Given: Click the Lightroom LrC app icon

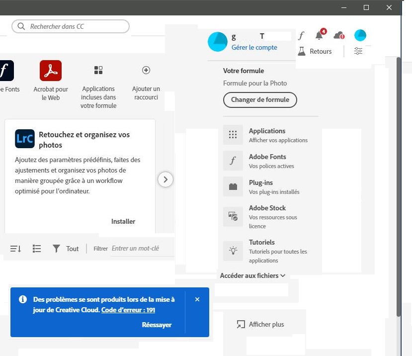Looking at the screenshot, I should tap(25, 139).
